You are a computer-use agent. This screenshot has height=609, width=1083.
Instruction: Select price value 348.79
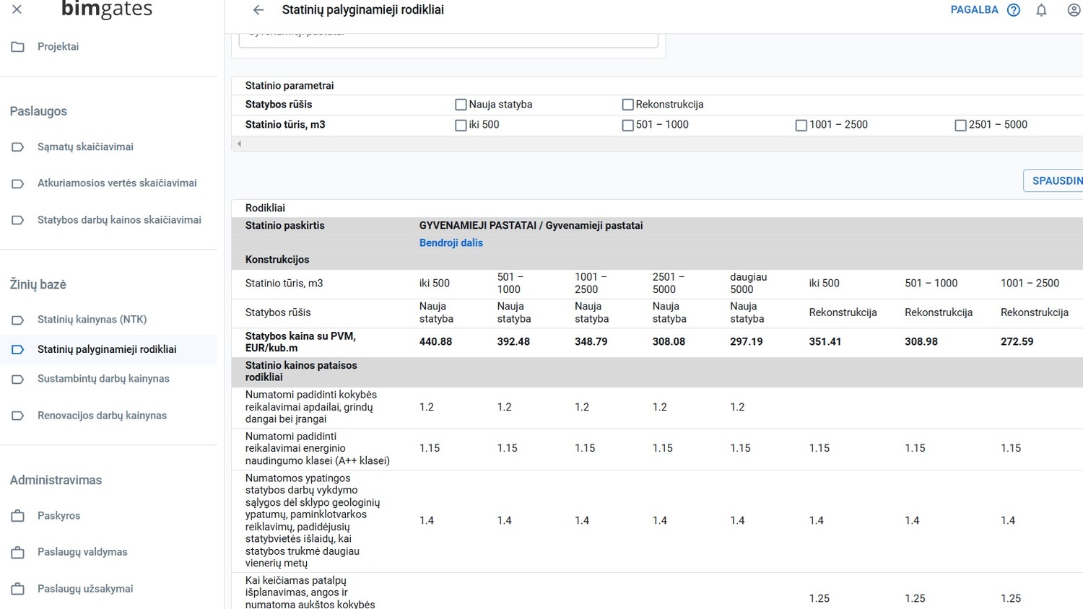591,342
